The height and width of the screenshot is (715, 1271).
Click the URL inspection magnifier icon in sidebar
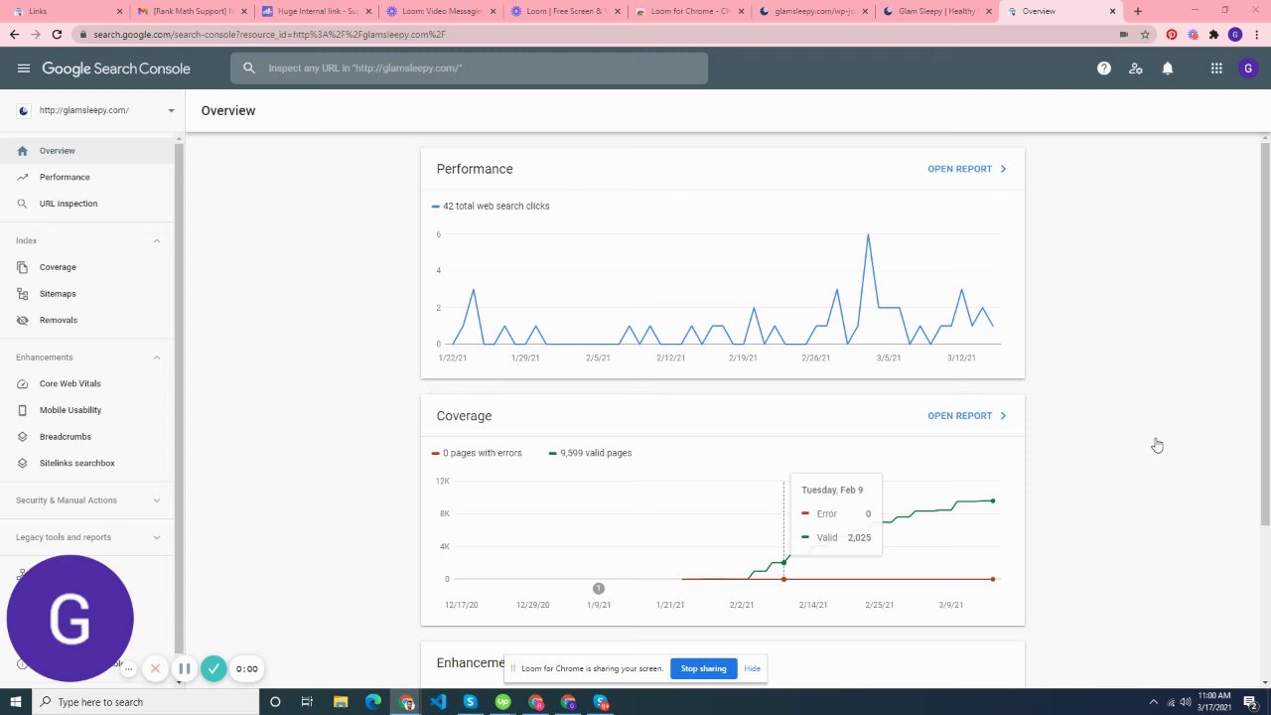[x=23, y=204]
